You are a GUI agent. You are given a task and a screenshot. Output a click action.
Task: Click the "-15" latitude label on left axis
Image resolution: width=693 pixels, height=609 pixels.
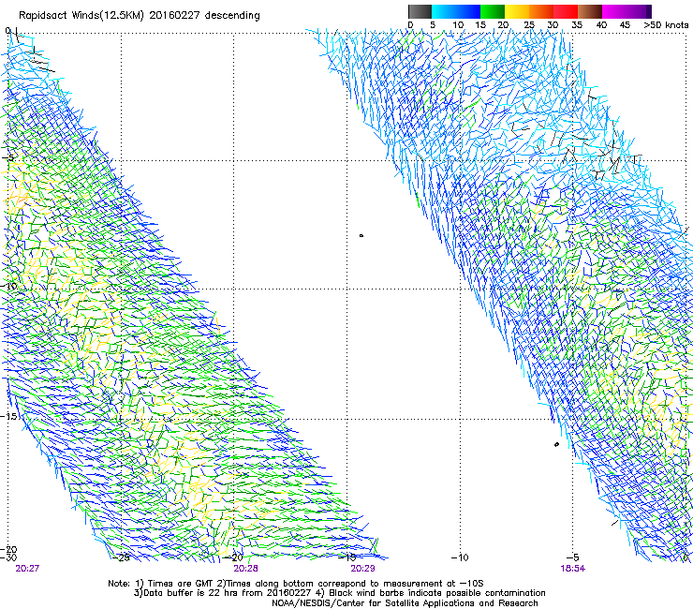tap(8, 416)
